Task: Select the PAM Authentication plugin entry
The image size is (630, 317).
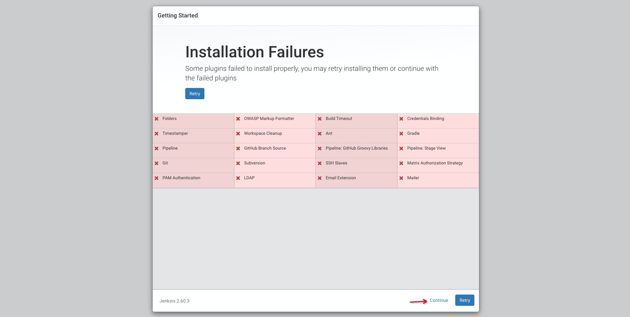Action: point(181,178)
